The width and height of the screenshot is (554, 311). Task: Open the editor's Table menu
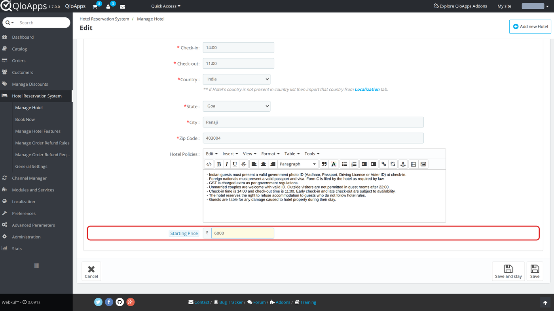[x=292, y=154]
